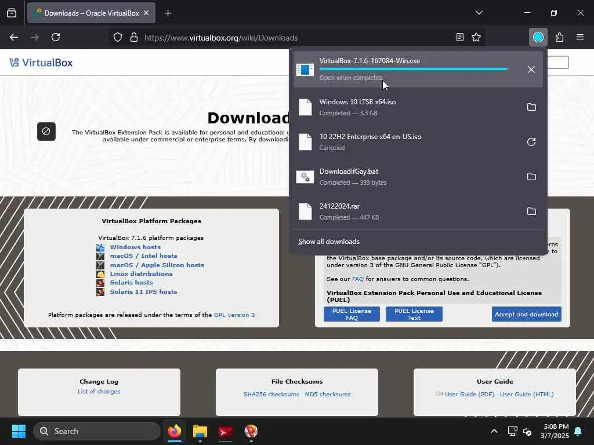Click the dark circular-slash button on the page
The height and width of the screenshot is (445, 594).
46,132
